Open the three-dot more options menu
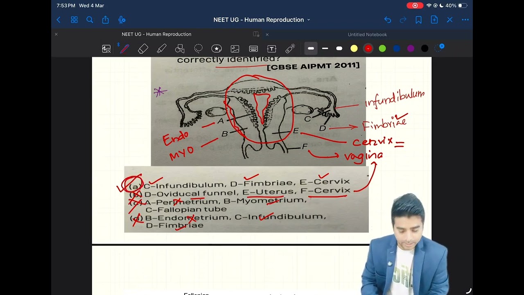The height and width of the screenshot is (295, 524). pyautogui.click(x=465, y=20)
